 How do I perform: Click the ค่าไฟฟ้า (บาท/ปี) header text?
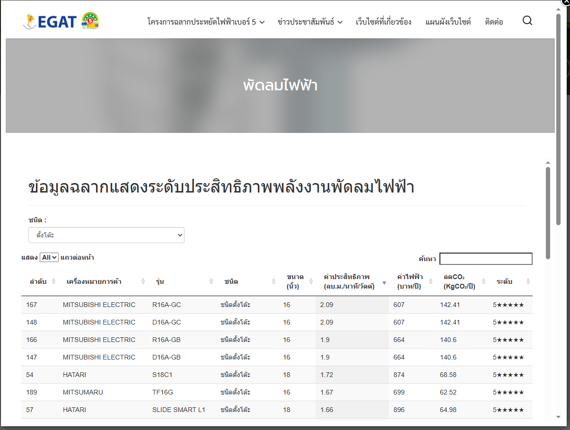[x=410, y=281]
